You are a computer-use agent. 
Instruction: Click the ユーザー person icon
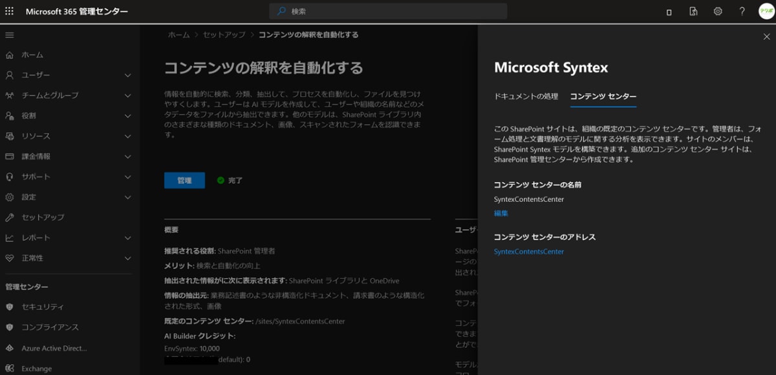(9, 75)
